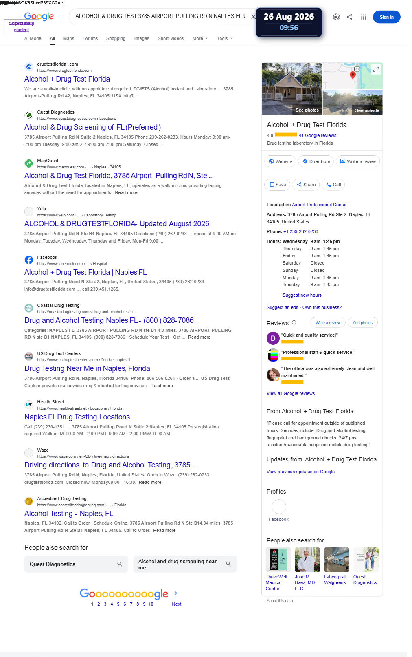Switch to Short videos tab
412x657 pixels.
171,38
